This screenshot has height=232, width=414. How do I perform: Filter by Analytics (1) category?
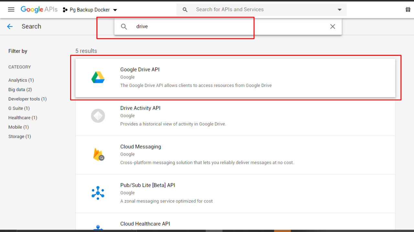(21, 80)
